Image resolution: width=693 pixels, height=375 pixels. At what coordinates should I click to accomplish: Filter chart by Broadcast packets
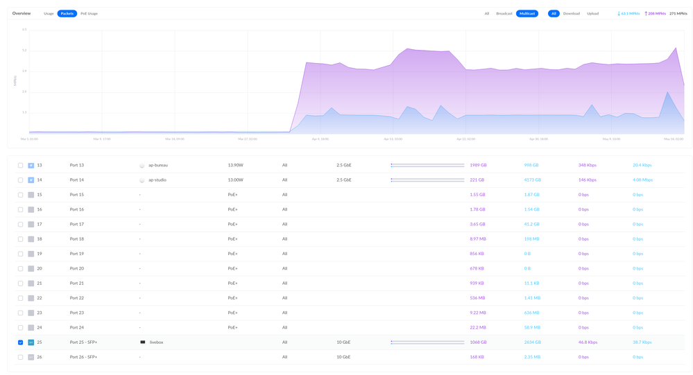point(504,14)
